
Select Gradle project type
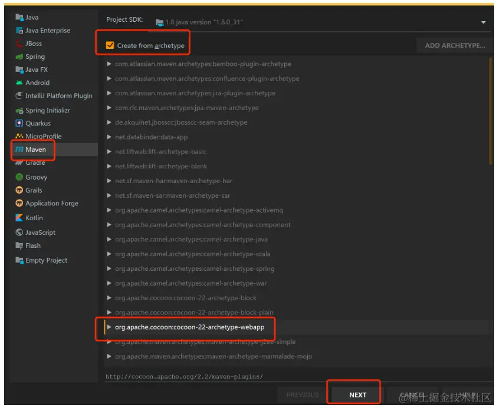35,163
